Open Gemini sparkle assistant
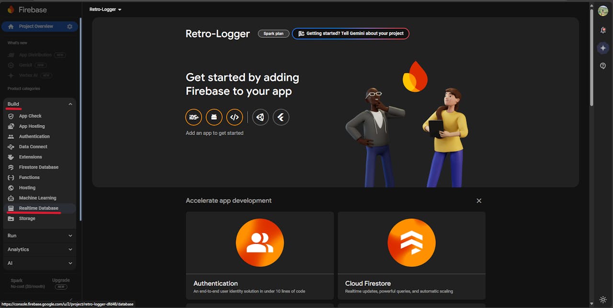Viewport: 613px width, 308px height. (x=603, y=48)
